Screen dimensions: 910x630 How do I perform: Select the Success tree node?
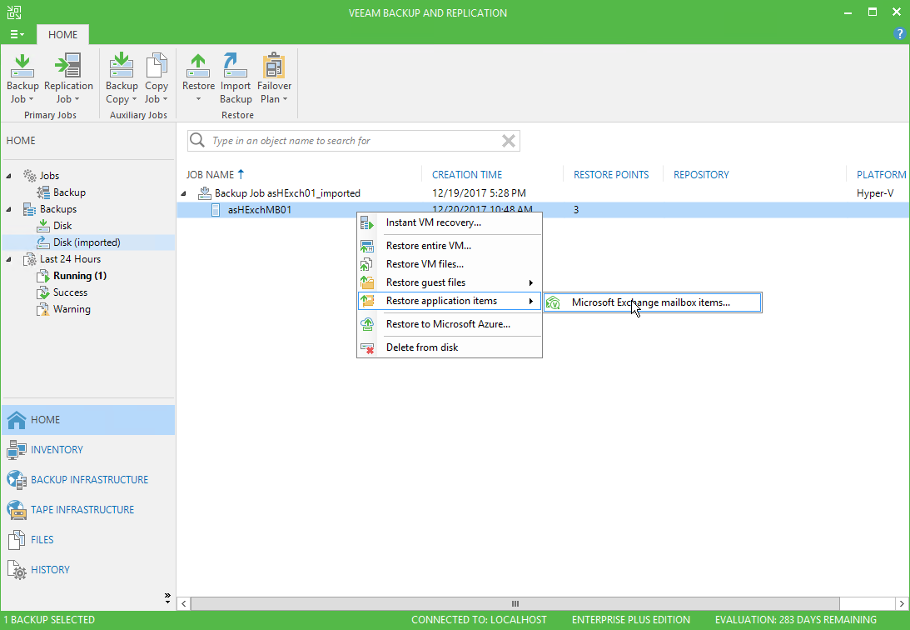[70, 292]
